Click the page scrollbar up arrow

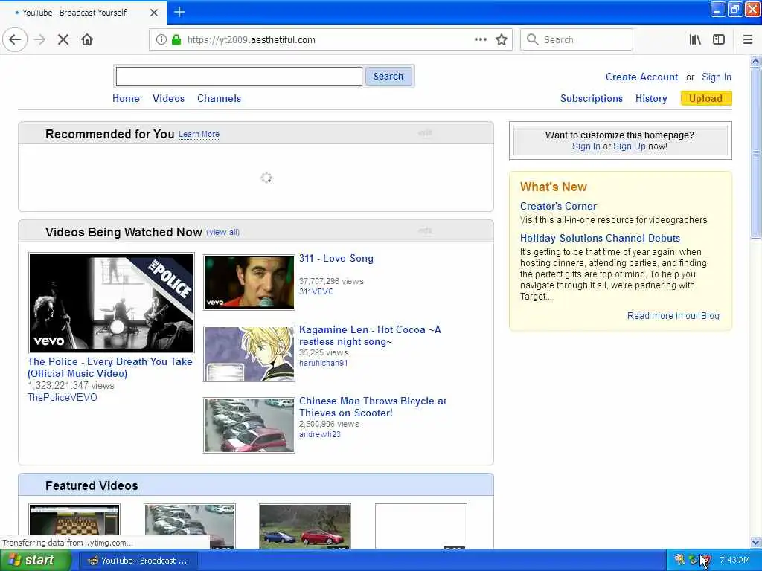coord(755,61)
